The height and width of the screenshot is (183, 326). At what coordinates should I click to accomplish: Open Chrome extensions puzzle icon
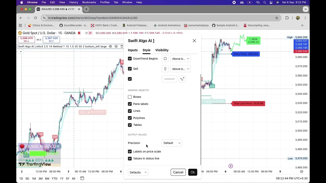tap(287, 18)
